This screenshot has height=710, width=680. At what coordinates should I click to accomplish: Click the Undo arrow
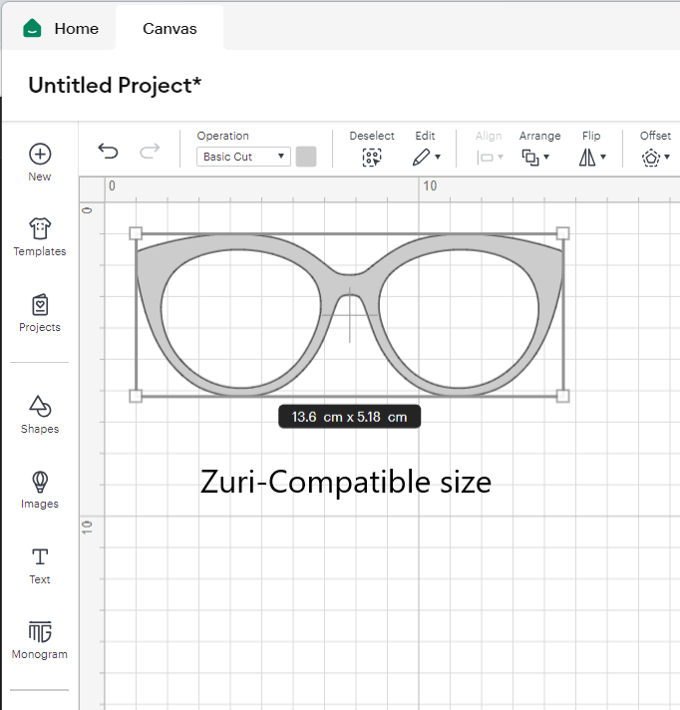point(108,152)
